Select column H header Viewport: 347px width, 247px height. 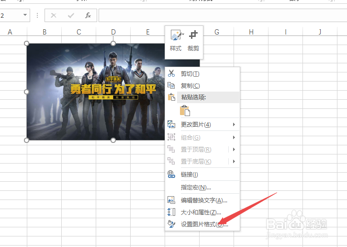coord(251,32)
